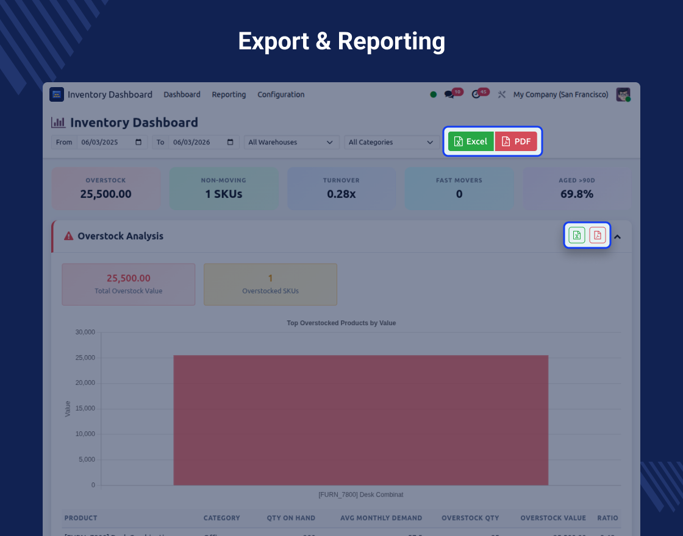Click the To date calendar icon

(231, 143)
